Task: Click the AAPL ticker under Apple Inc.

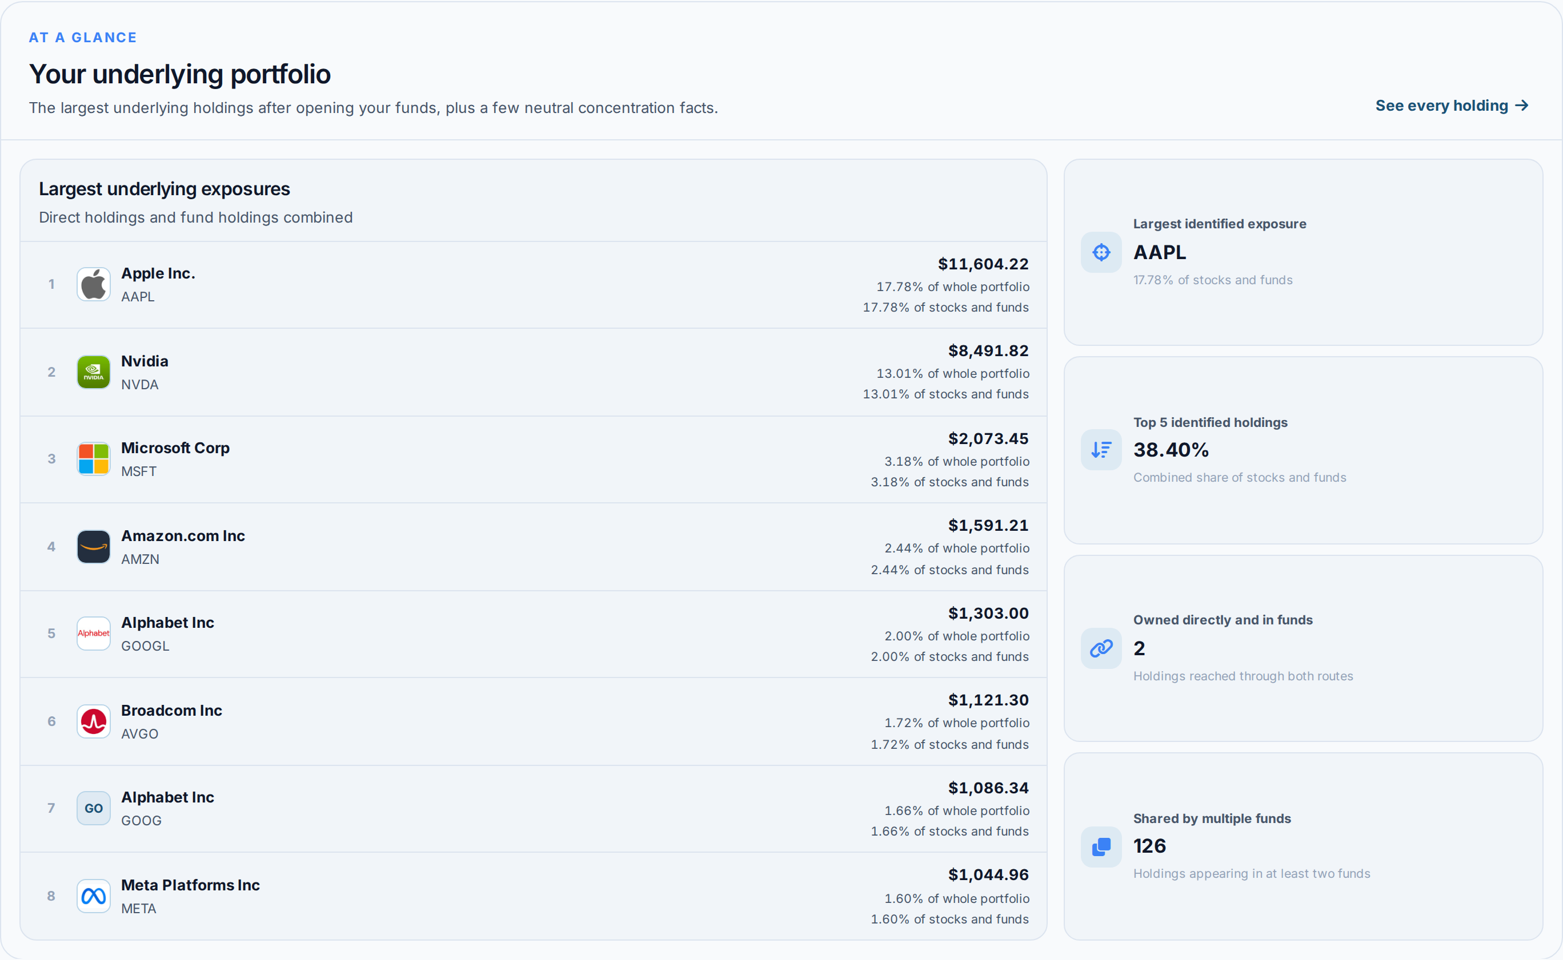Action: click(138, 297)
